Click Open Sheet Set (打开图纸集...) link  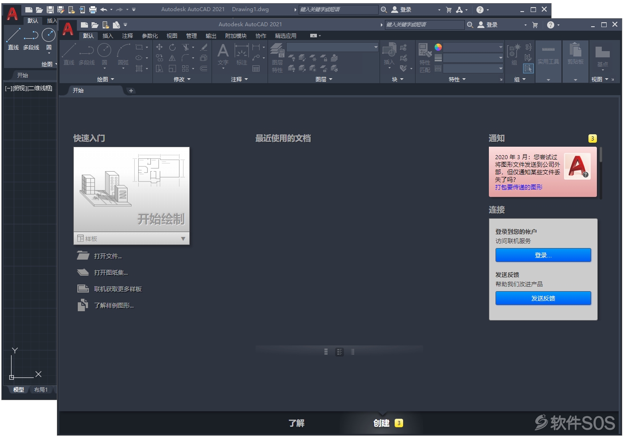[x=111, y=273]
